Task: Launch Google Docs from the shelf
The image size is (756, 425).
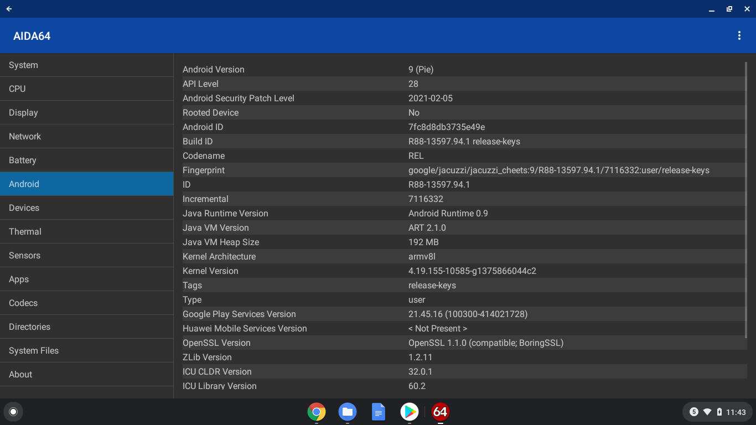Action: (x=379, y=412)
